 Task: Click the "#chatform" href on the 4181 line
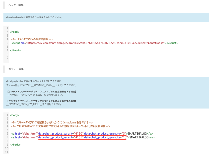[30, 137]
